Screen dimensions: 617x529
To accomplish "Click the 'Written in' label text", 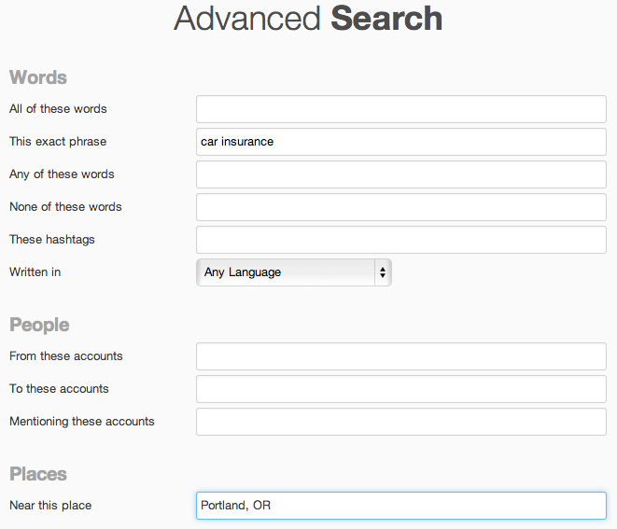I will (x=35, y=272).
